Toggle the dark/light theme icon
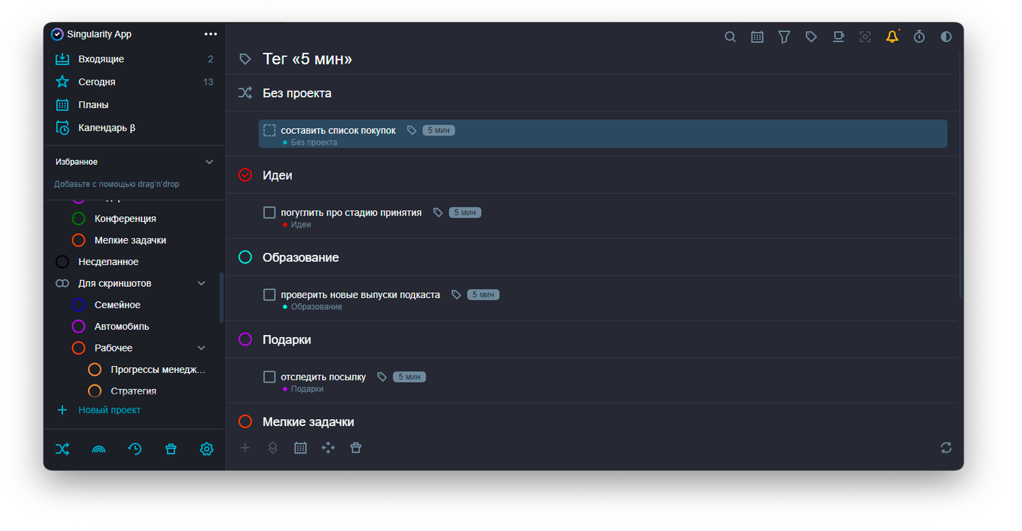The height and width of the screenshot is (531, 1022). point(946,37)
